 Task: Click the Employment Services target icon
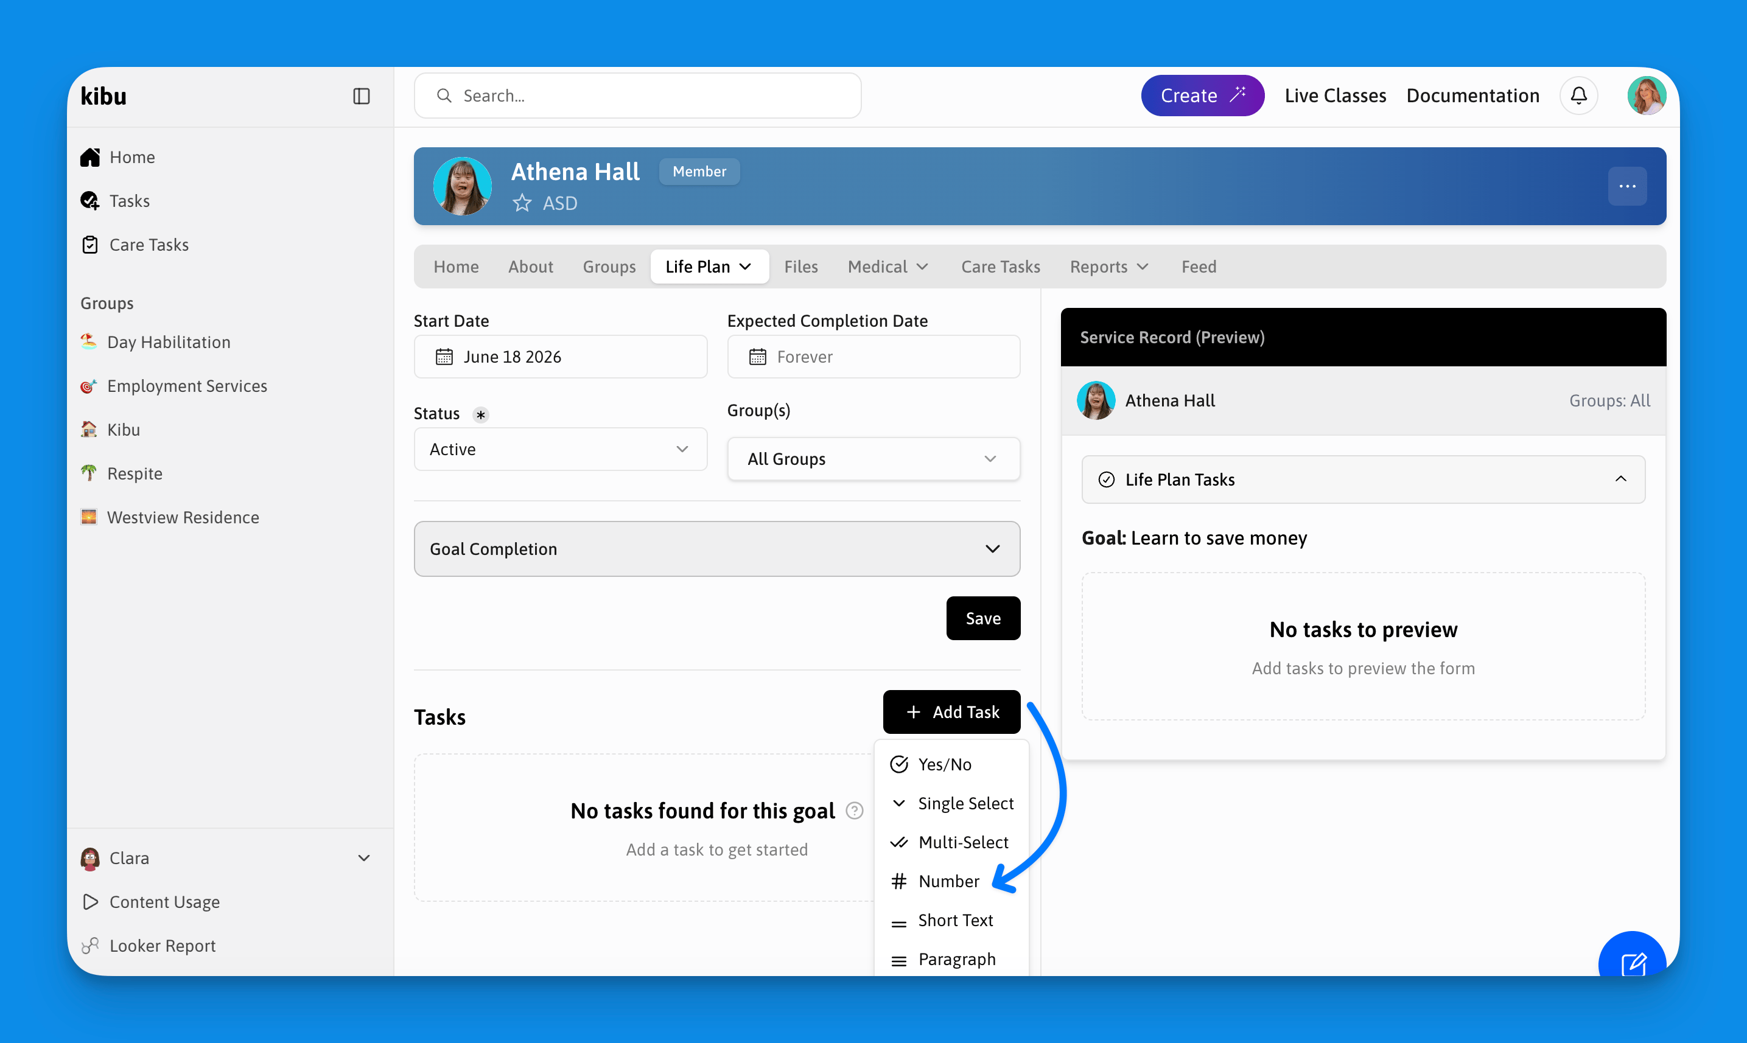[89, 386]
